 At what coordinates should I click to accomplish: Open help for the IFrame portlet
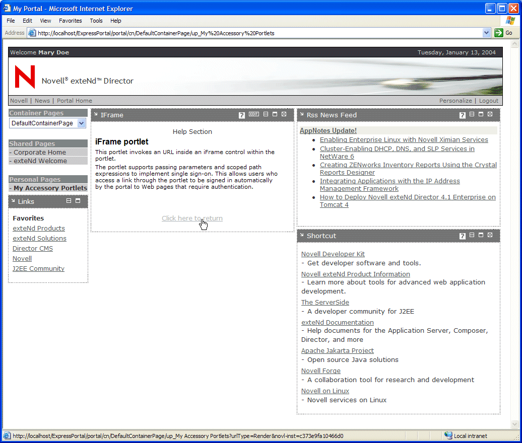click(x=242, y=115)
